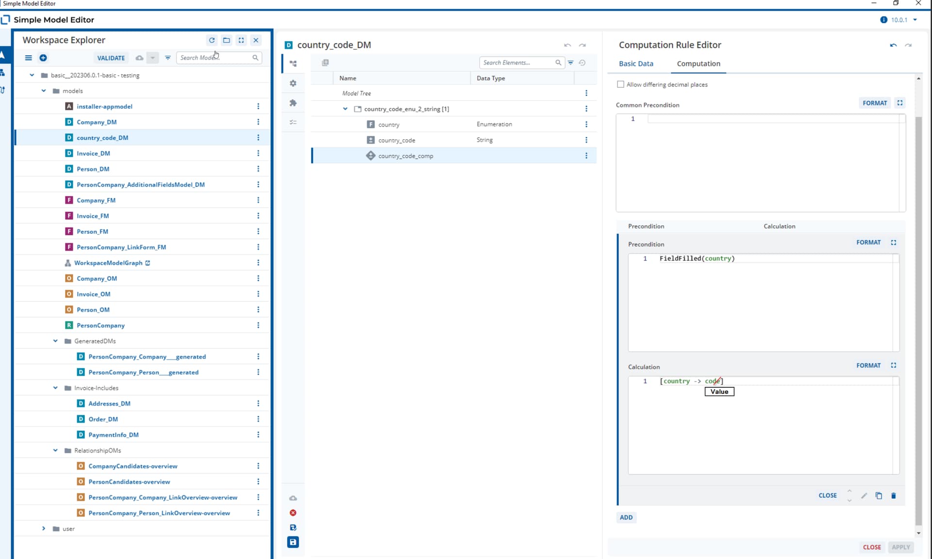Click the puzzle piece plugin icon
Image resolution: width=932 pixels, height=559 pixels.
[x=293, y=103]
